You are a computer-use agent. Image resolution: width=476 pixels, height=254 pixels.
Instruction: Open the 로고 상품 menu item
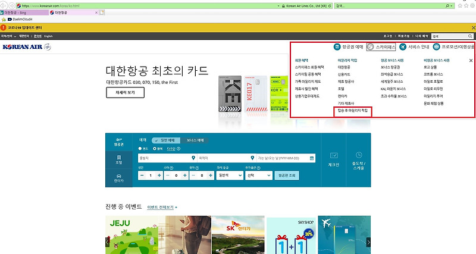(x=430, y=67)
